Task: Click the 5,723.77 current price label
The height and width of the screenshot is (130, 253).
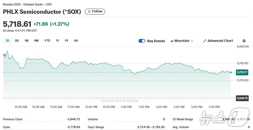Action: (x=242, y=72)
